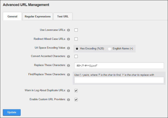
Task: Click the blue Update button
Action: pos(12,112)
